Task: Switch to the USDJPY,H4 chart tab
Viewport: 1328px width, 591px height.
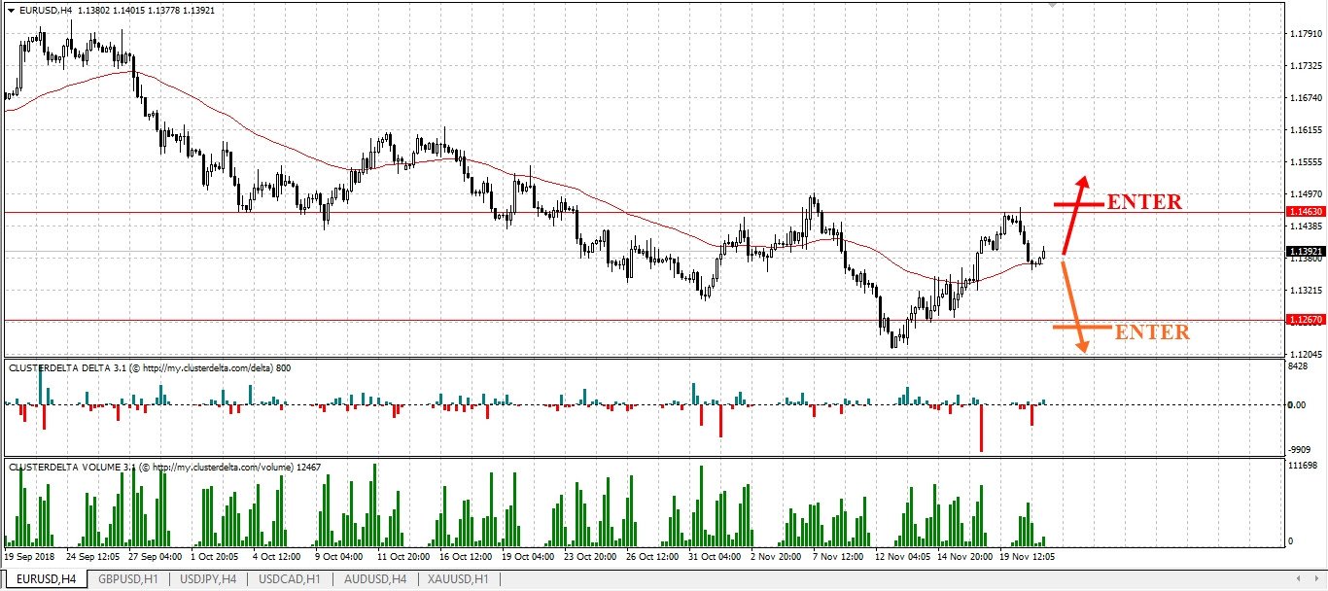Action: pos(206,579)
